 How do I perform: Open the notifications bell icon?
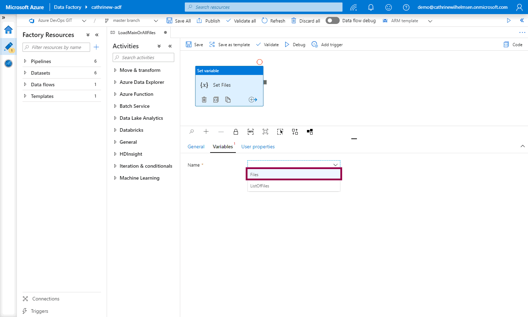(371, 7)
